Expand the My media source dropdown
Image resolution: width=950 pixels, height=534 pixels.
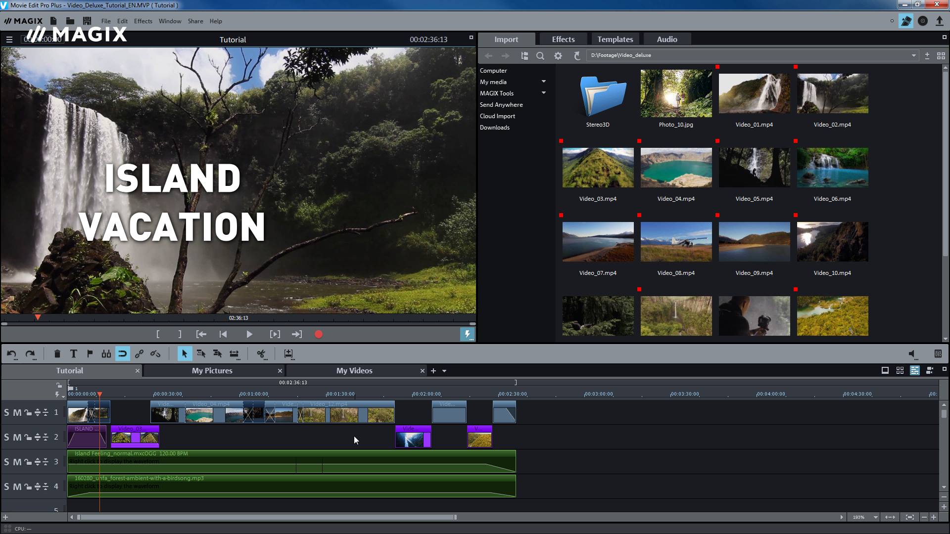tap(543, 81)
